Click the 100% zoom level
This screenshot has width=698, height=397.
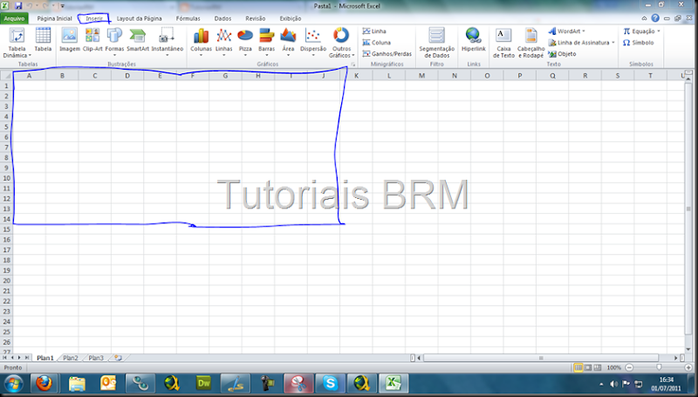(614, 367)
